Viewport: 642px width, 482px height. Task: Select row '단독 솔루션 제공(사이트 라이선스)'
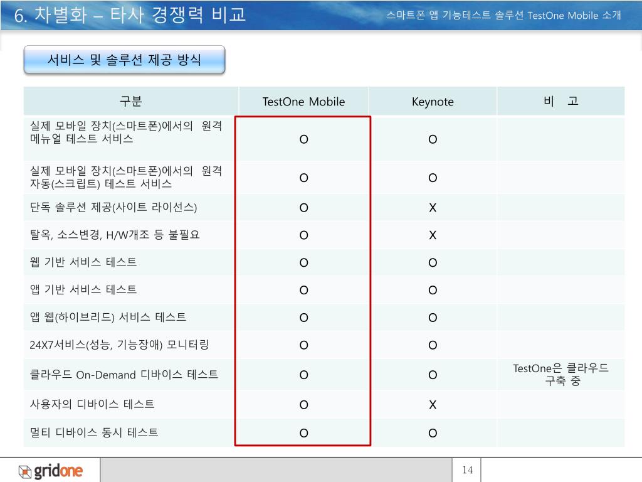pos(324,207)
